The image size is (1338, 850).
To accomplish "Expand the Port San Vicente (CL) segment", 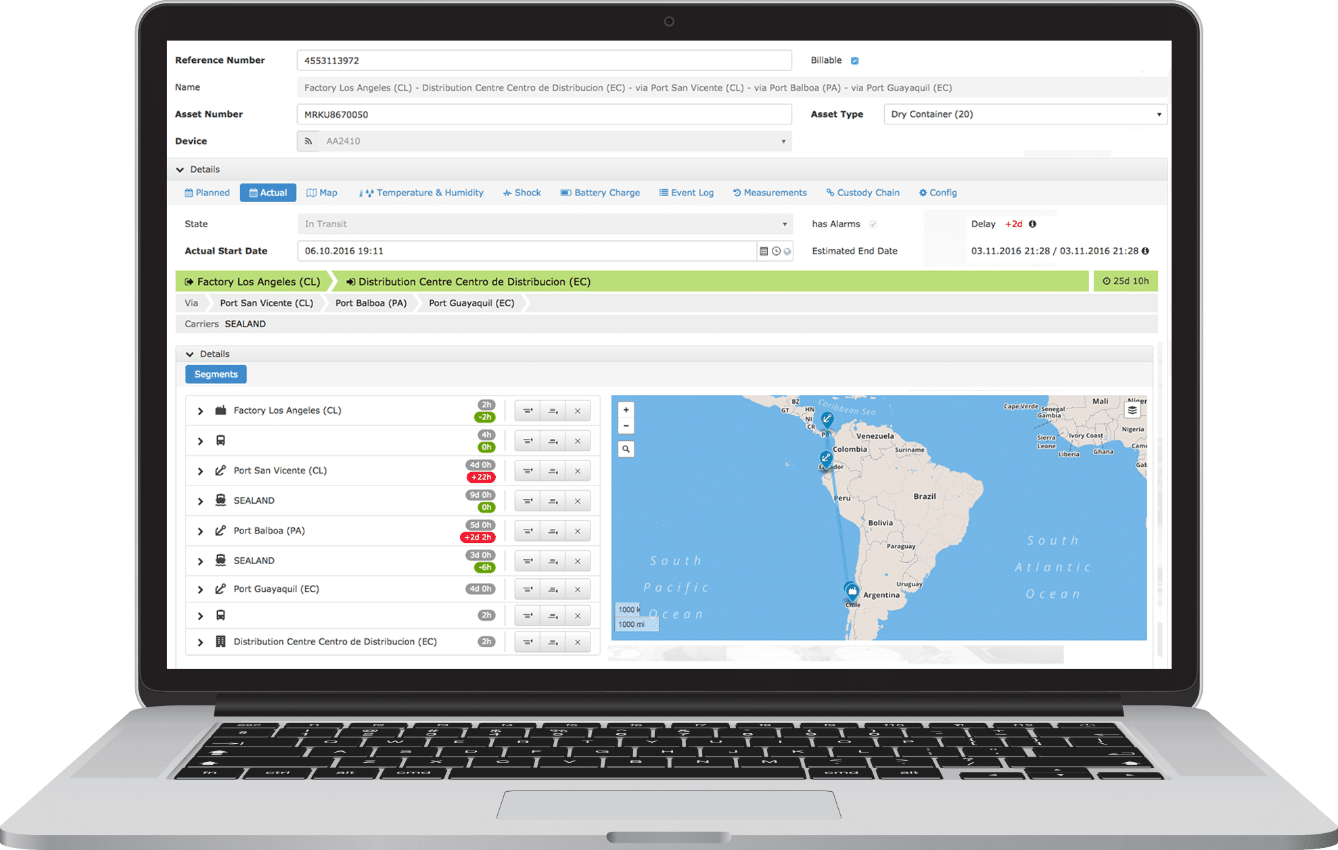I will point(200,470).
